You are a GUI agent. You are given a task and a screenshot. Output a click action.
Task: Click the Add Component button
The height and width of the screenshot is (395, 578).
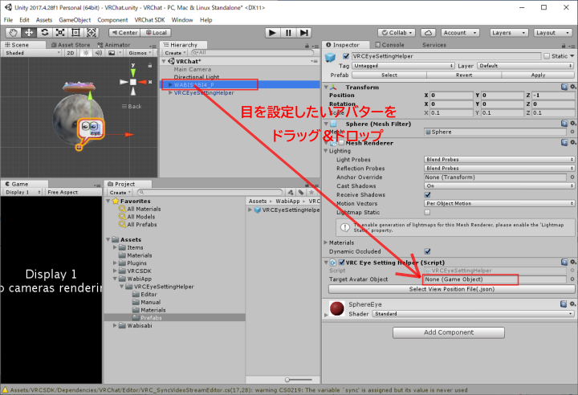click(449, 332)
